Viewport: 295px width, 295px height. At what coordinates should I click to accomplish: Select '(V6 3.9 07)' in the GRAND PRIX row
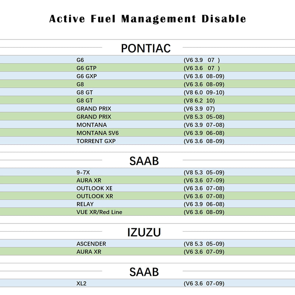(x=199, y=108)
